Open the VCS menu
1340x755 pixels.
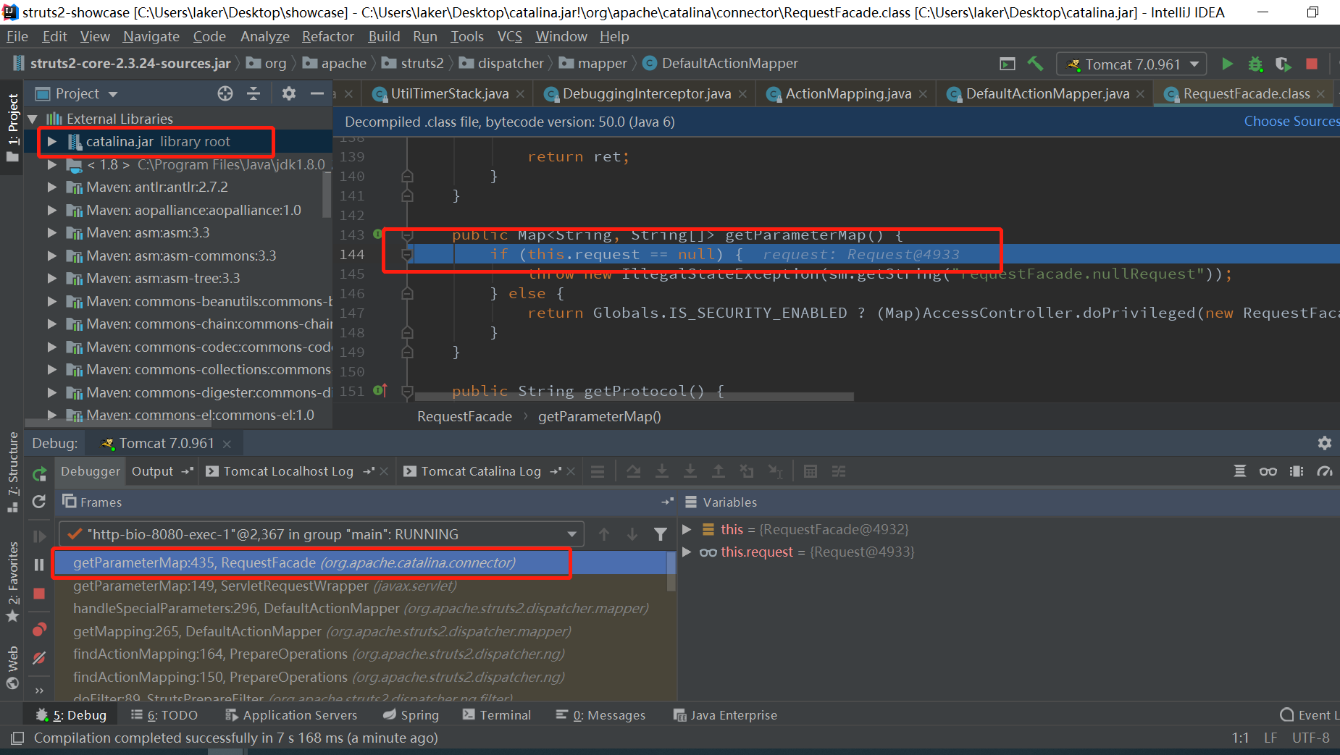509,36
